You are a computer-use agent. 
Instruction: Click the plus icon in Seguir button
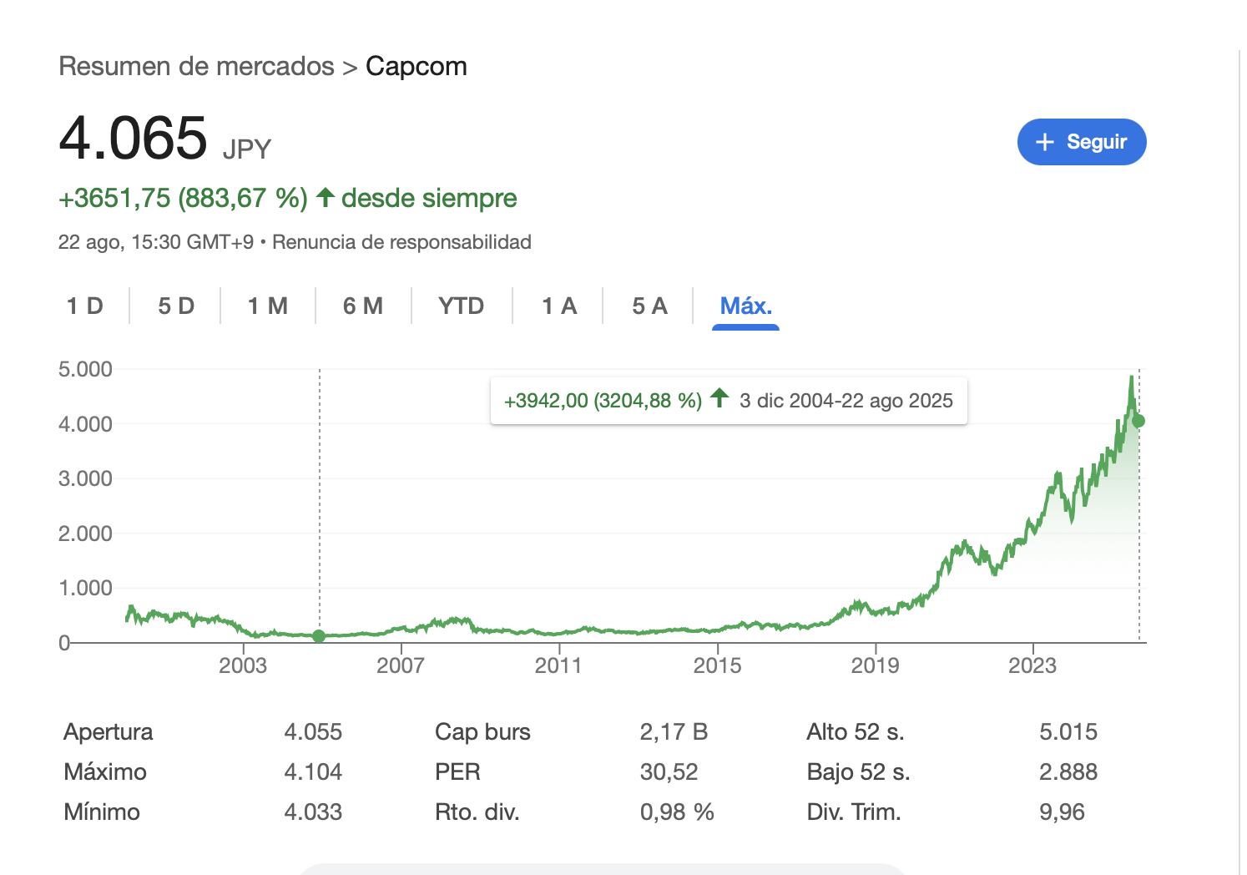[1045, 142]
